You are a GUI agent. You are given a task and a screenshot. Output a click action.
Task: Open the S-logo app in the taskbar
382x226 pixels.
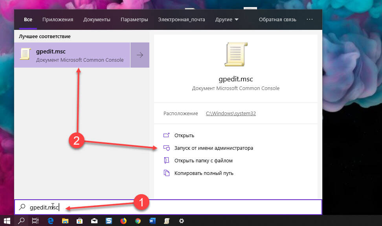(x=108, y=221)
